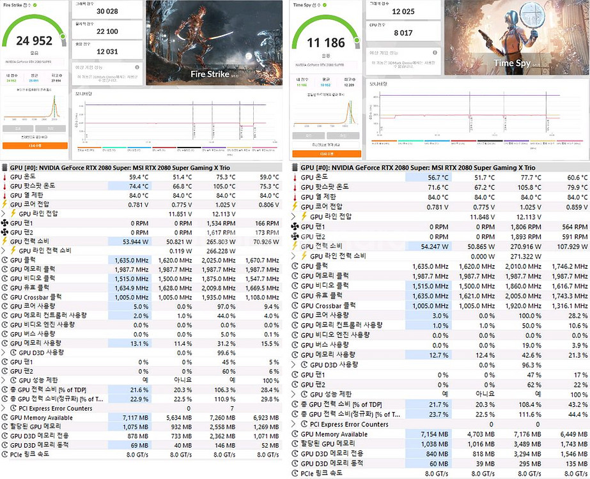
Task: Click fan icon of GPU 팬2 RPM row, Fire Strike list
Action: coord(4,232)
